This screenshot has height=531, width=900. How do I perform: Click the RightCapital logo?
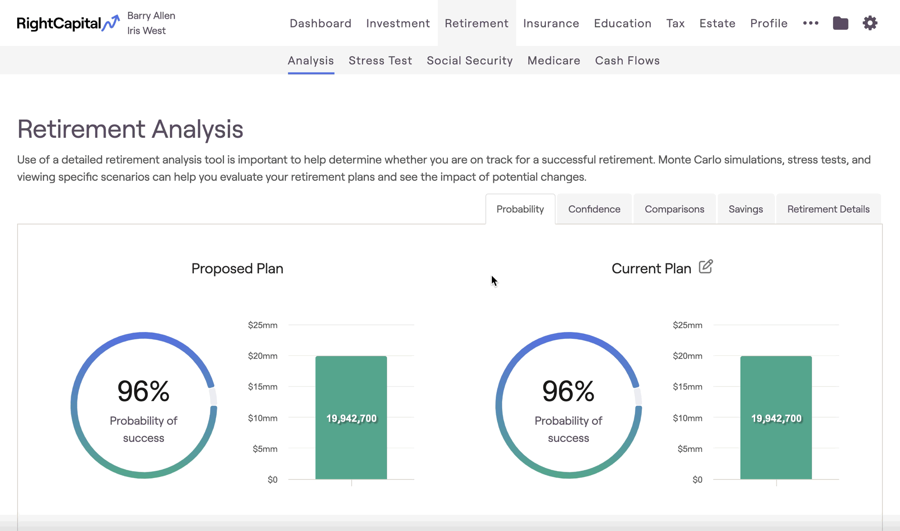tap(68, 23)
